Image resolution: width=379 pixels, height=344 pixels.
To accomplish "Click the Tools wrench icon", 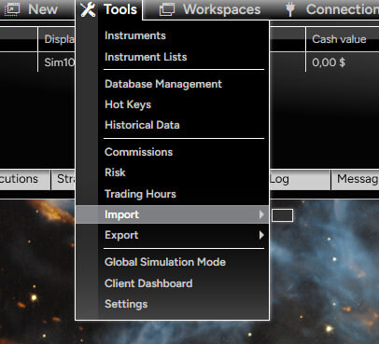I will pyautogui.click(x=88, y=9).
